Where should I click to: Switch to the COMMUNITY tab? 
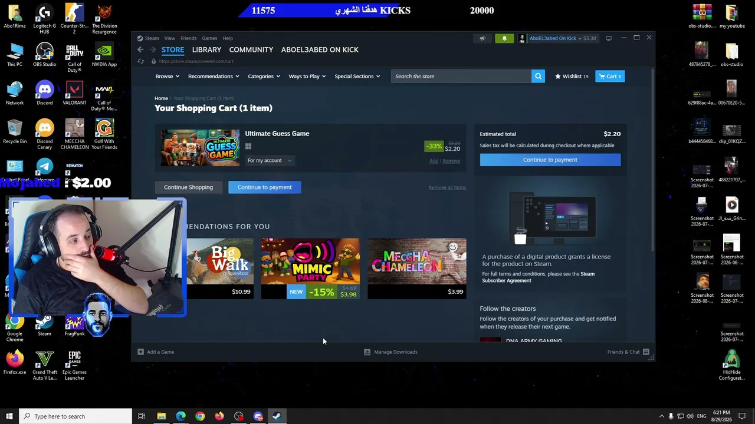(x=251, y=50)
